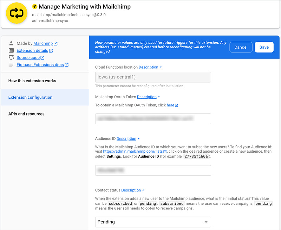
Task: Click the example Audience ID 27735fc60a
Action: coord(196,156)
